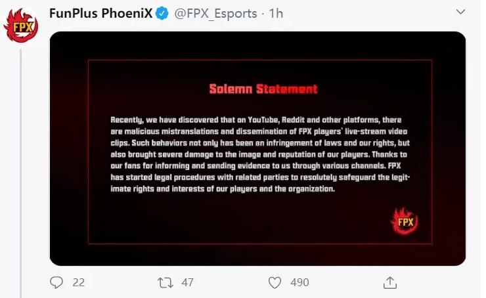Share the tweet via the upload arrow icon

tap(390, 282)
